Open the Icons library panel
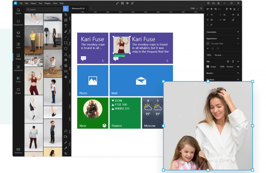 tap(18, 45)
